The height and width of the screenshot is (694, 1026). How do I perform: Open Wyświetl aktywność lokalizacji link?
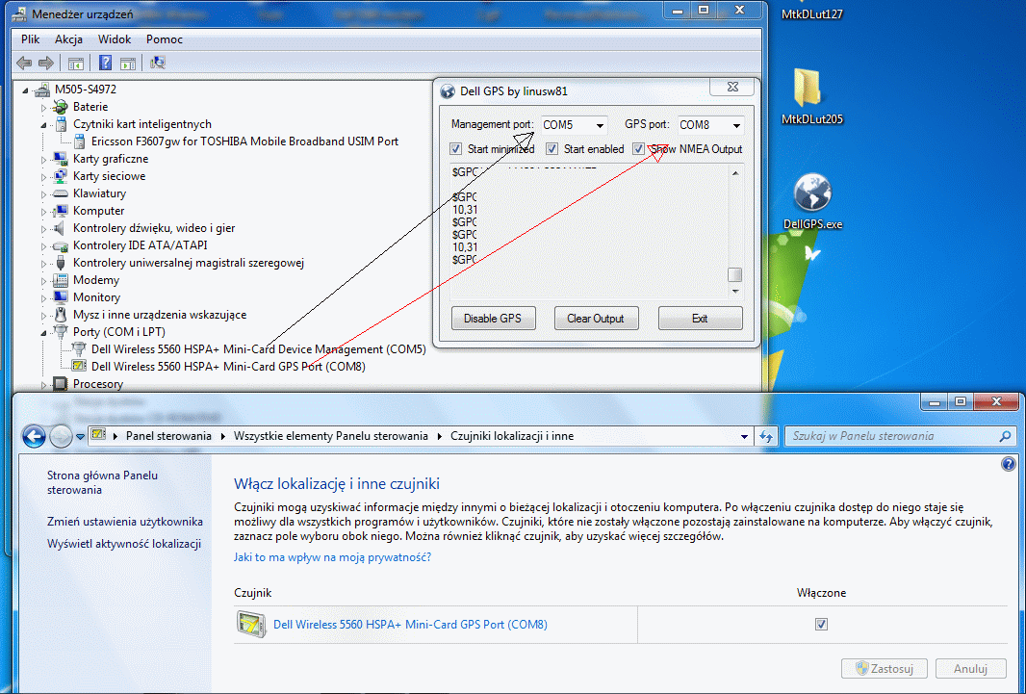[x=123, y=544]
